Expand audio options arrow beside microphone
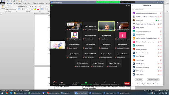 pyautogui.click(x=57, y=82)
